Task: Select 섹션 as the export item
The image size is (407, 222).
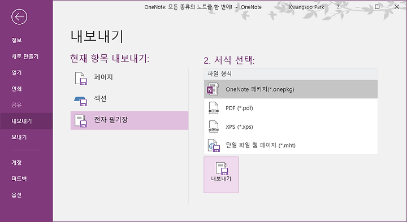Action: (129, 99)
